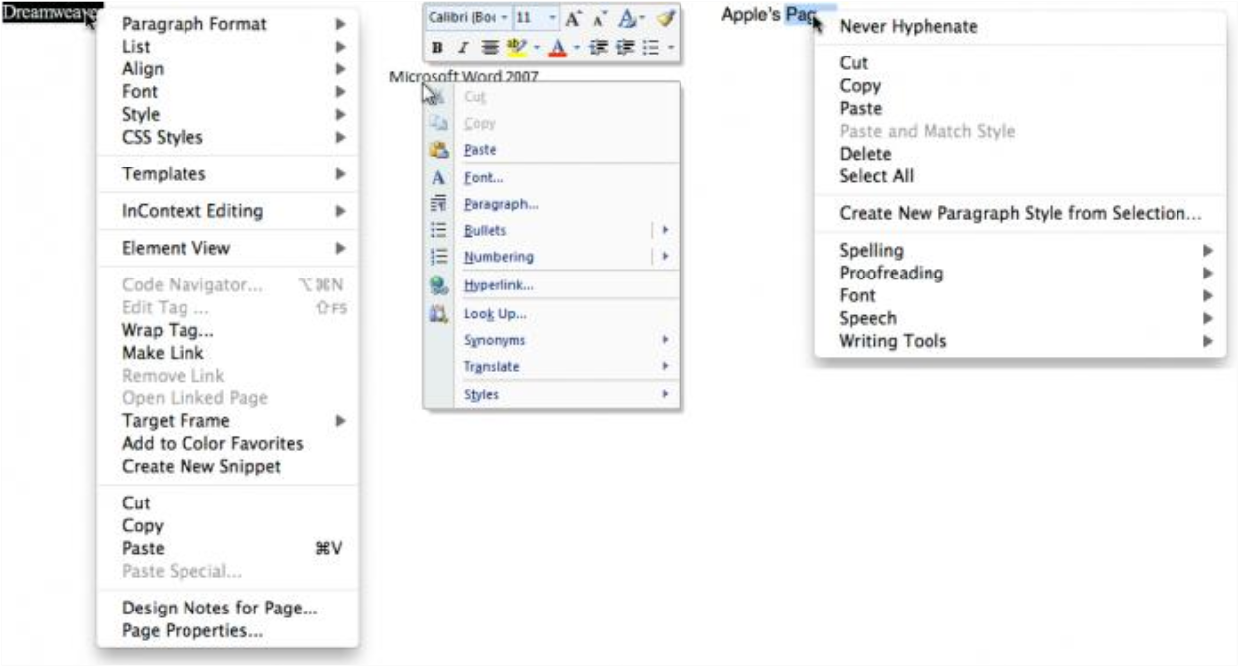Click the Decrease Indent icon
The image size is (1239, 667).
pos(599,47)
